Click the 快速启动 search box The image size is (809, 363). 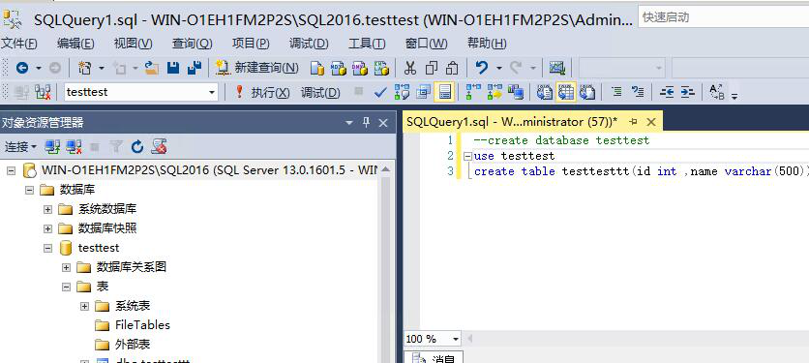[723, 17]
